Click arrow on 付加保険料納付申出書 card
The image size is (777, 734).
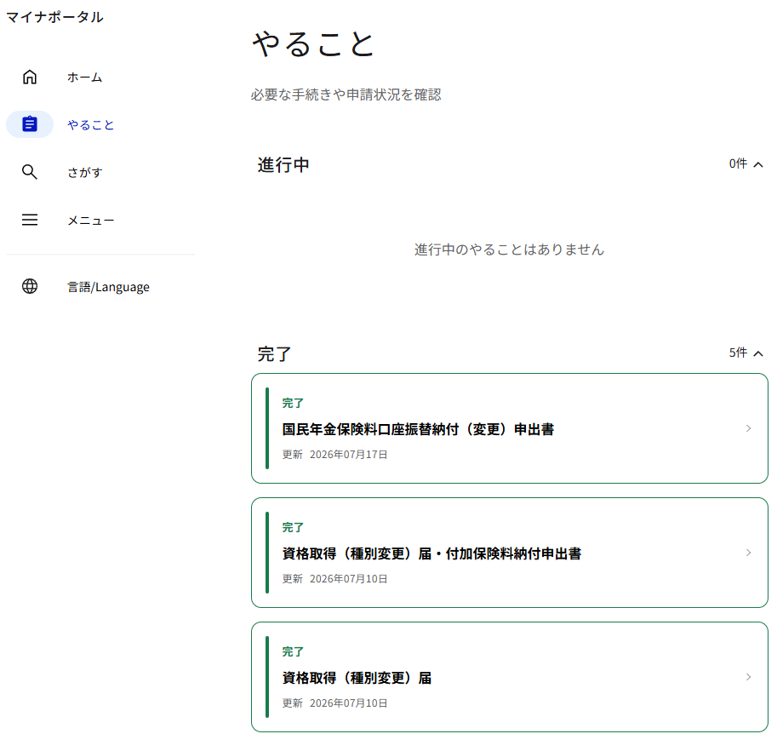pos(748,553)
